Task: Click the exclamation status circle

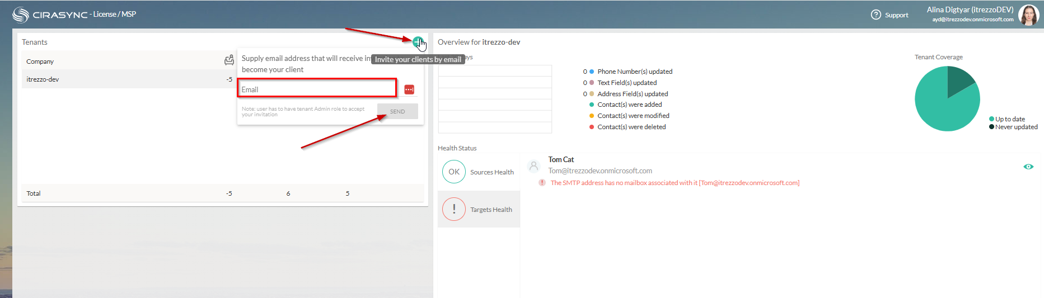Action: pos(454,209)
